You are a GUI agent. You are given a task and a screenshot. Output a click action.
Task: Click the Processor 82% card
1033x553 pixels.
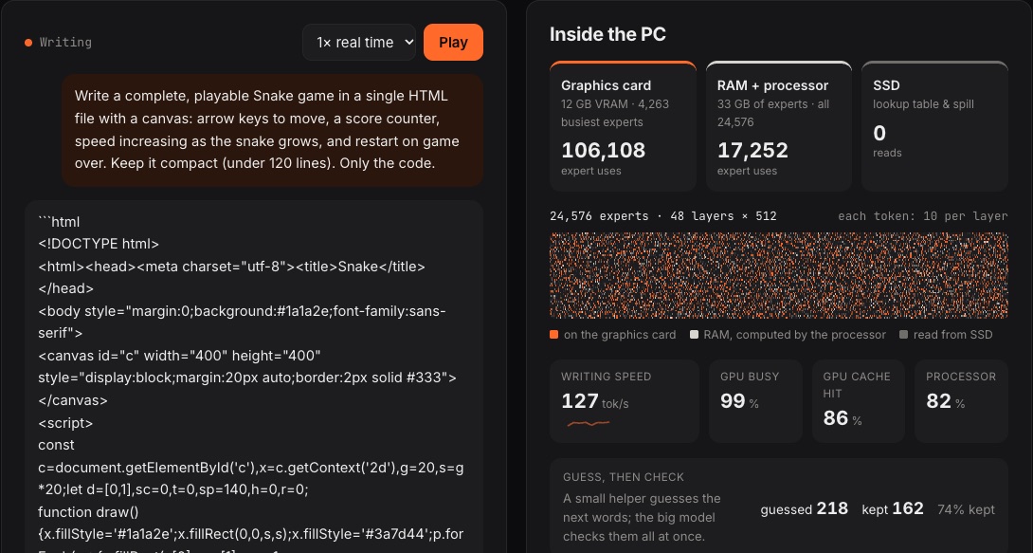961,400
